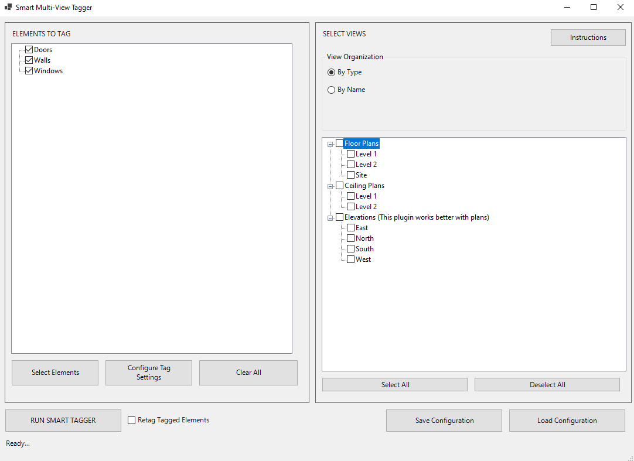Collapse the Floor Plans tree branch
Screen dimensions: 634x461
330,143
